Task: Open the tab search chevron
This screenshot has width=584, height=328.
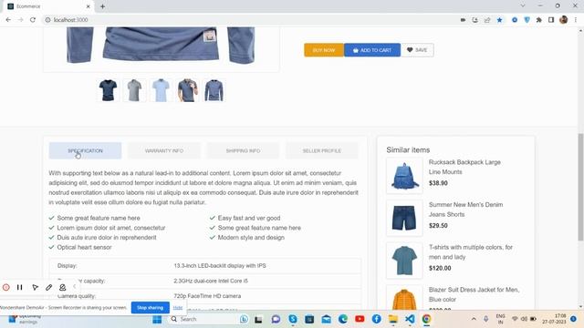Action: (x=523, y=6)
